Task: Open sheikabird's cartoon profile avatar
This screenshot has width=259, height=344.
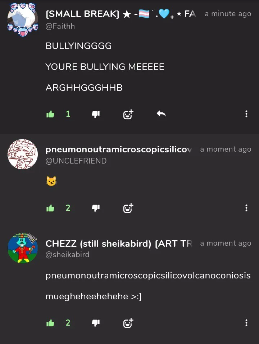Action: (x=23, y=248)
